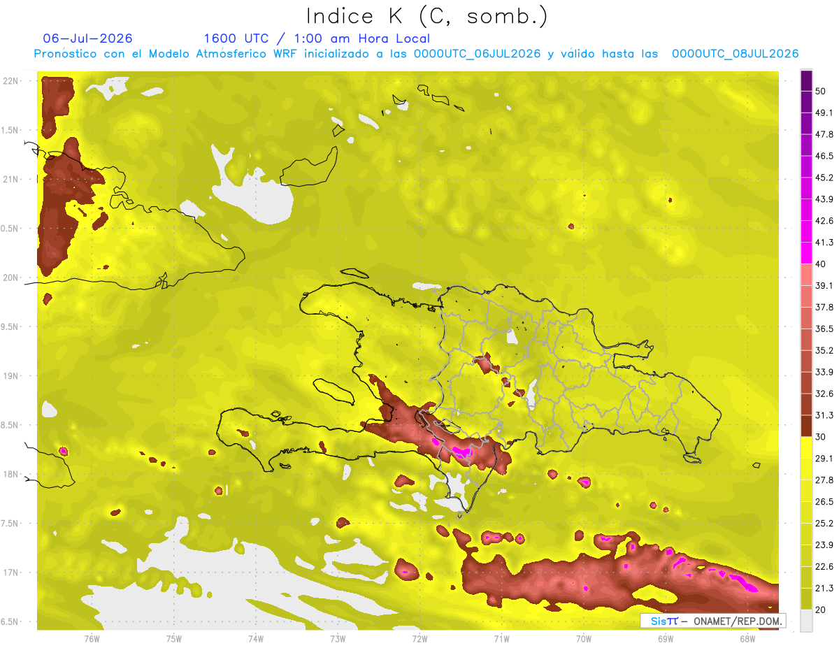Click the colorbar value "37.8"
The width and height of the screenshot is (839, 648).
click(x=824, y=307)
